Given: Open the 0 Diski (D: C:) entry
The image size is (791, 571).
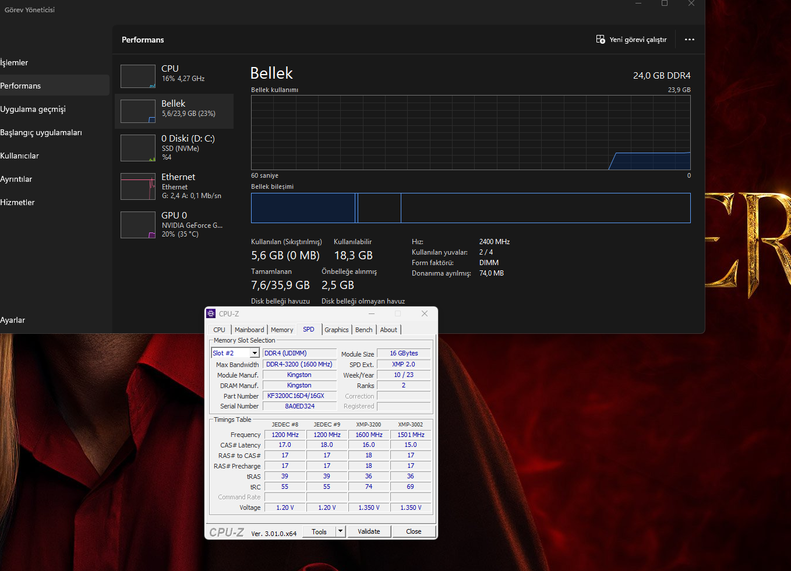Looking at the screenshot, I should pyautogui.click(x=174, y=148).
